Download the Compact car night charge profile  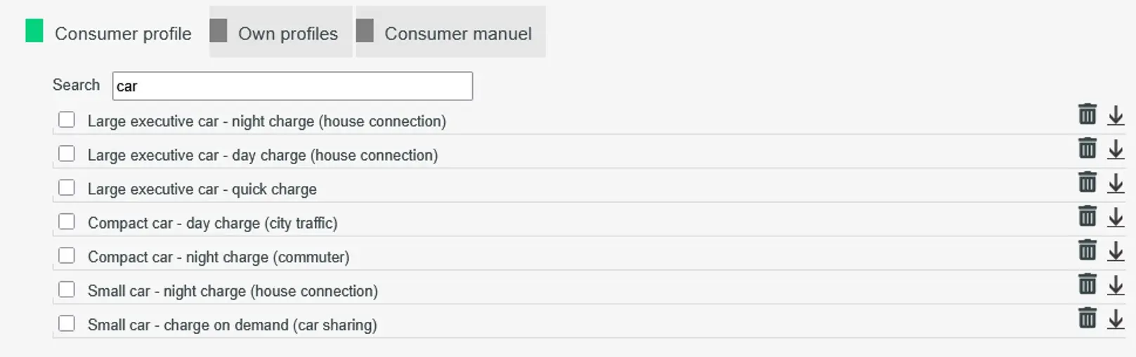(1116, 251)
